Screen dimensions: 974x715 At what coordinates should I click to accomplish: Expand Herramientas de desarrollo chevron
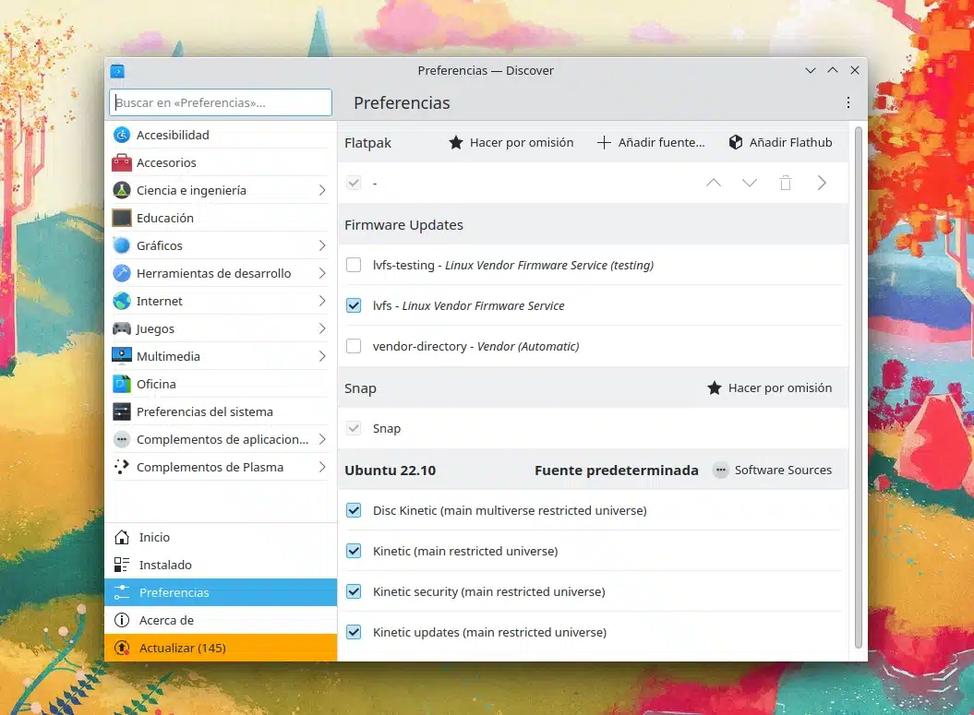click(x=322, y=273)
